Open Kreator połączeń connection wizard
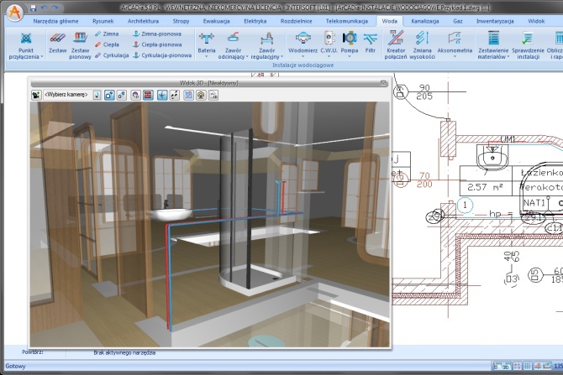The width and height of the screenshot is (563, 375). coord(396,45)
